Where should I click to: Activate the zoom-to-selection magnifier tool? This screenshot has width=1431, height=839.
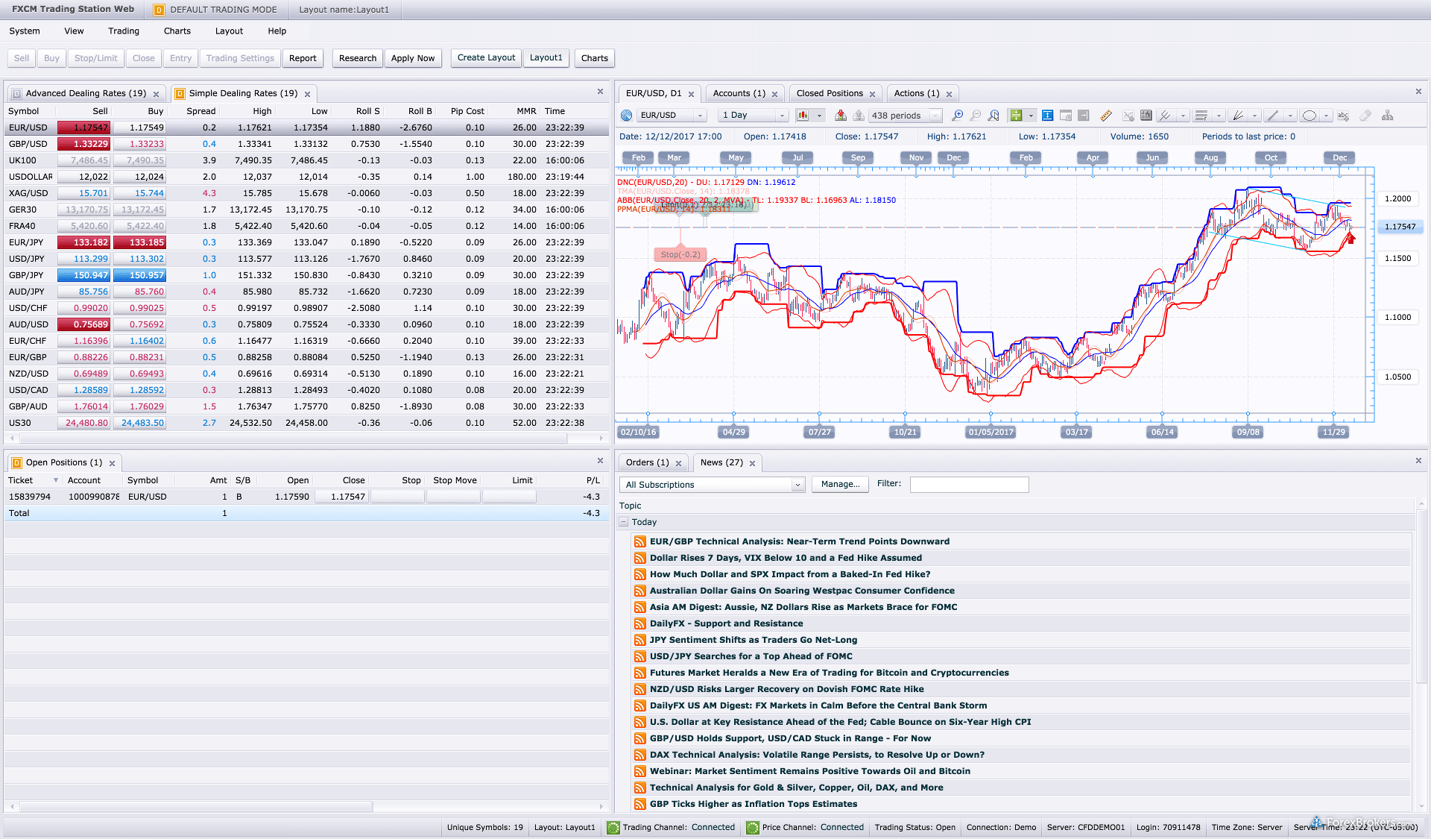click(x=994, y=116)
